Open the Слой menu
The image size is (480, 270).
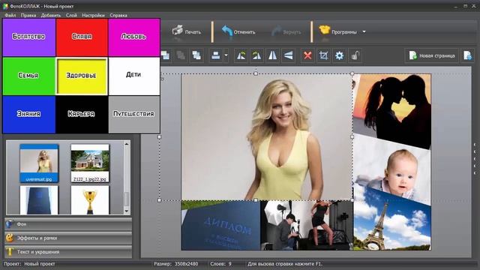pyautogui.click(x=71, y=15)
